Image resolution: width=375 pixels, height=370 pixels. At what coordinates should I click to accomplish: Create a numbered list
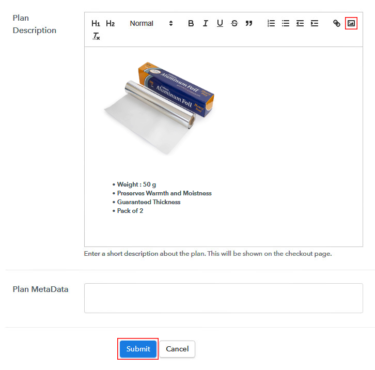(x=271, y=23)
